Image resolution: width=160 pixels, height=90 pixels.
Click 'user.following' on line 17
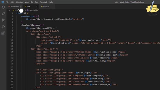click(x=97, y=61)
